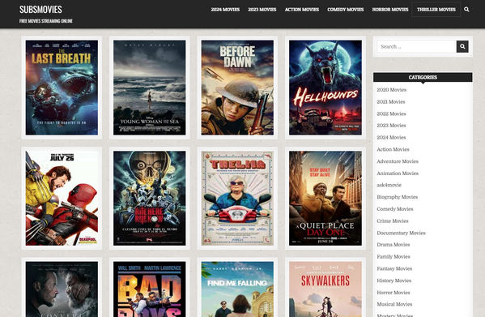Open A Quiet Place Day One poster

point(325,198)
